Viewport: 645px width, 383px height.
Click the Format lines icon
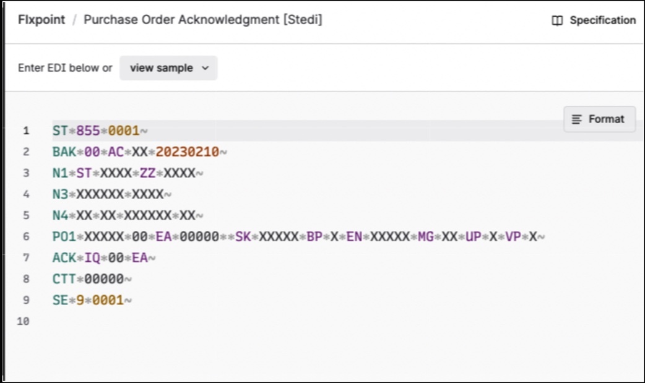click(x=577, y=119)
